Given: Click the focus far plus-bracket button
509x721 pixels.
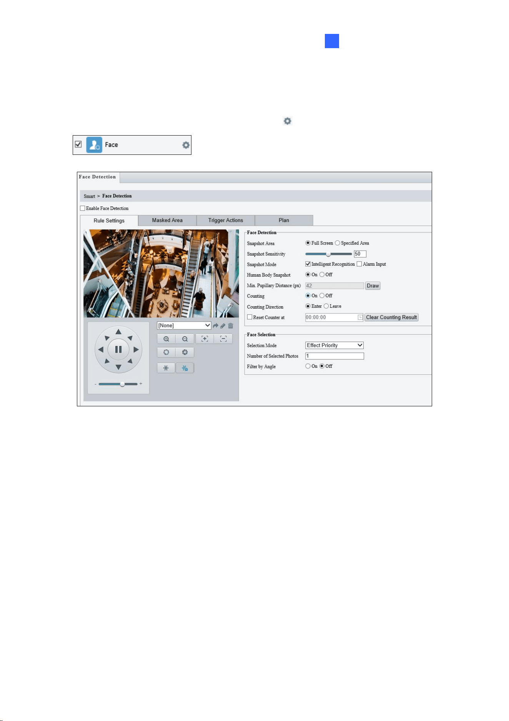Looking at the screenshot, I should coord(205,339).
